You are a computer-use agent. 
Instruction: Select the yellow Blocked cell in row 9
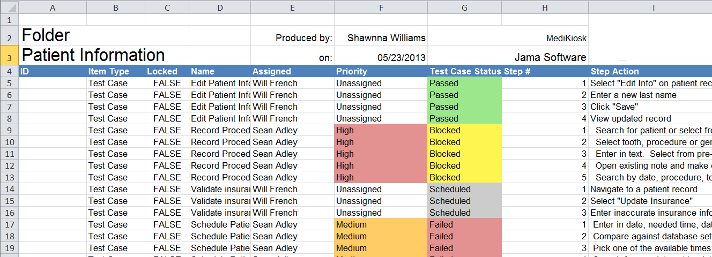coord(464,130)
